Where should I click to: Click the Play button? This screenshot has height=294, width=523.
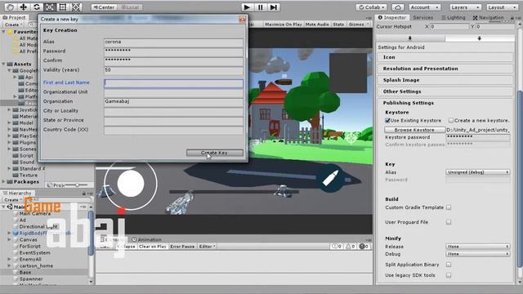pos(247,7)
